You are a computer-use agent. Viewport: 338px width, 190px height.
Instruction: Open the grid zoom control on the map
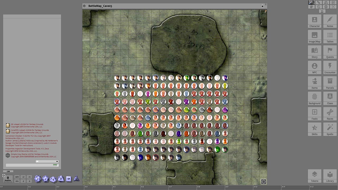pyautogui.click(x=264, y=182)
